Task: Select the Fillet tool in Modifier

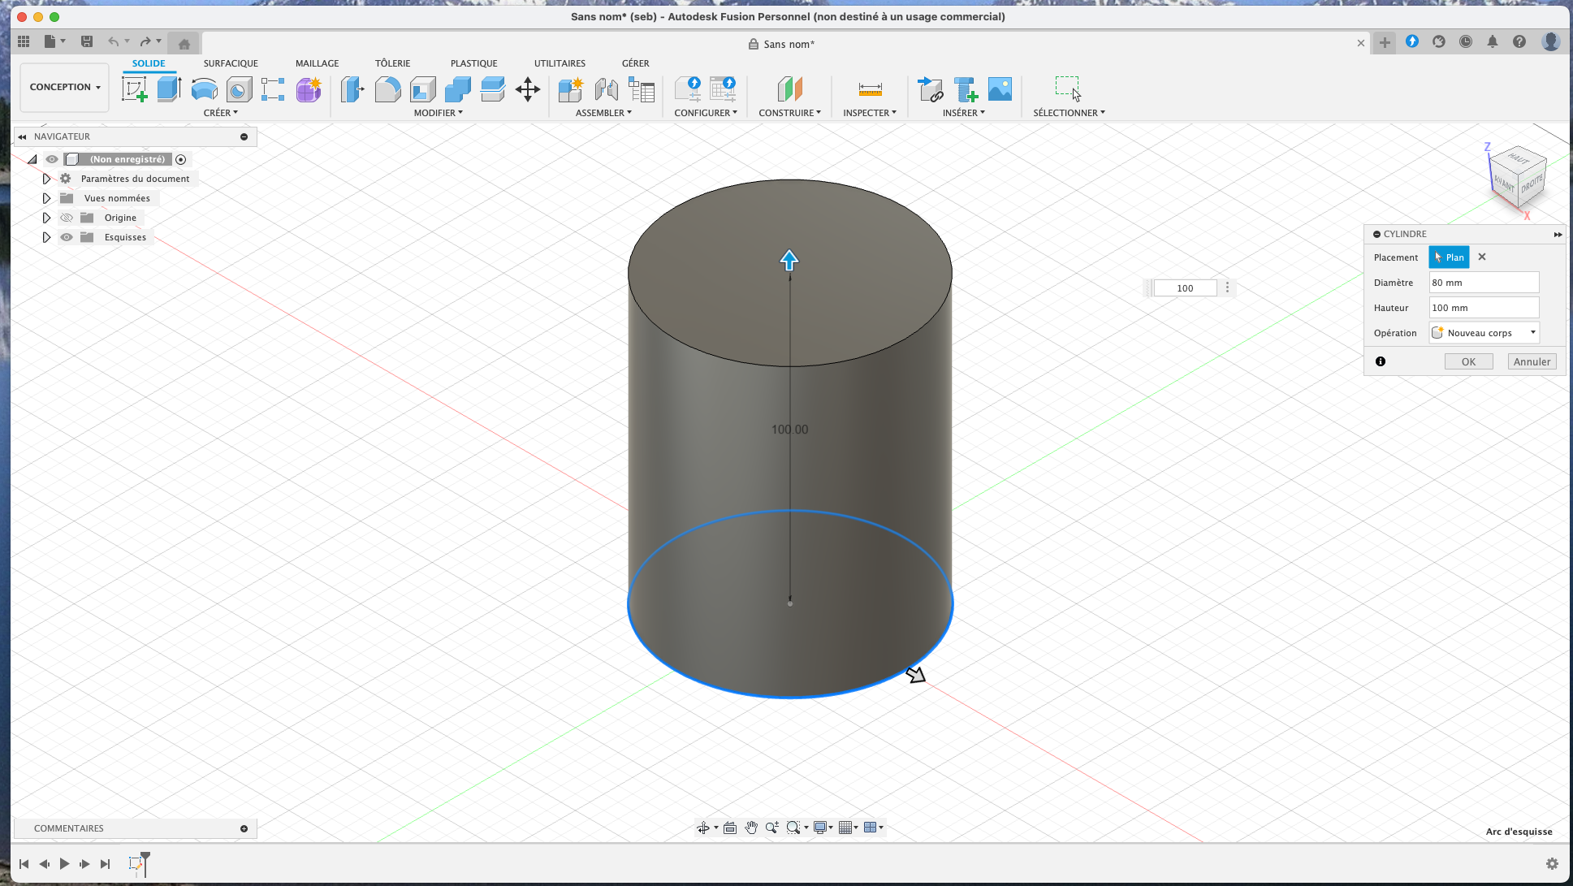Action: tap(387, 89)
